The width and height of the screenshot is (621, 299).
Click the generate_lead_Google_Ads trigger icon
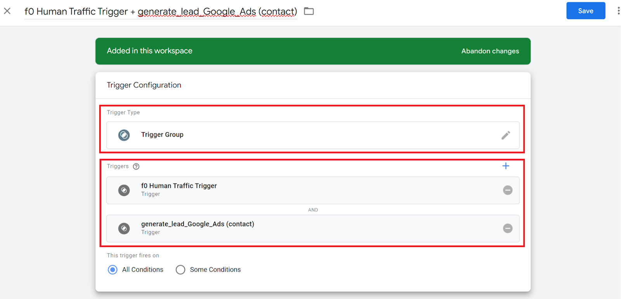coord(124,228)
